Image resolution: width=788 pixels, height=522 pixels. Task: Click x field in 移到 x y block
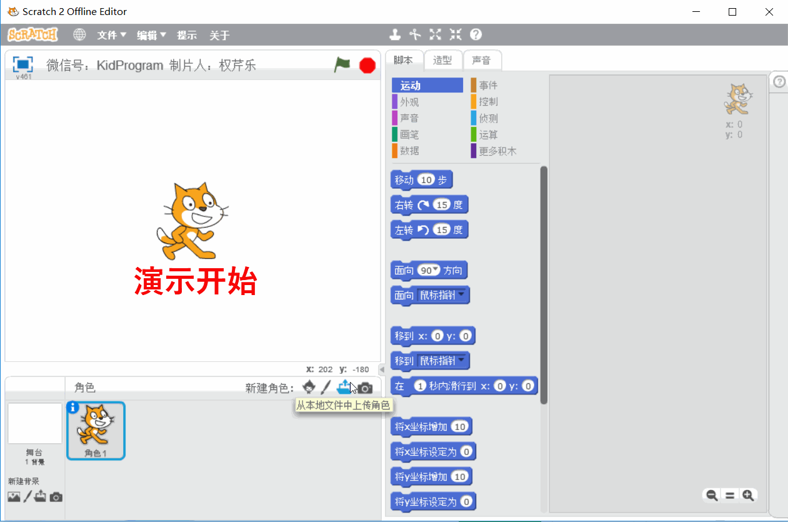[x=437, y=336]
